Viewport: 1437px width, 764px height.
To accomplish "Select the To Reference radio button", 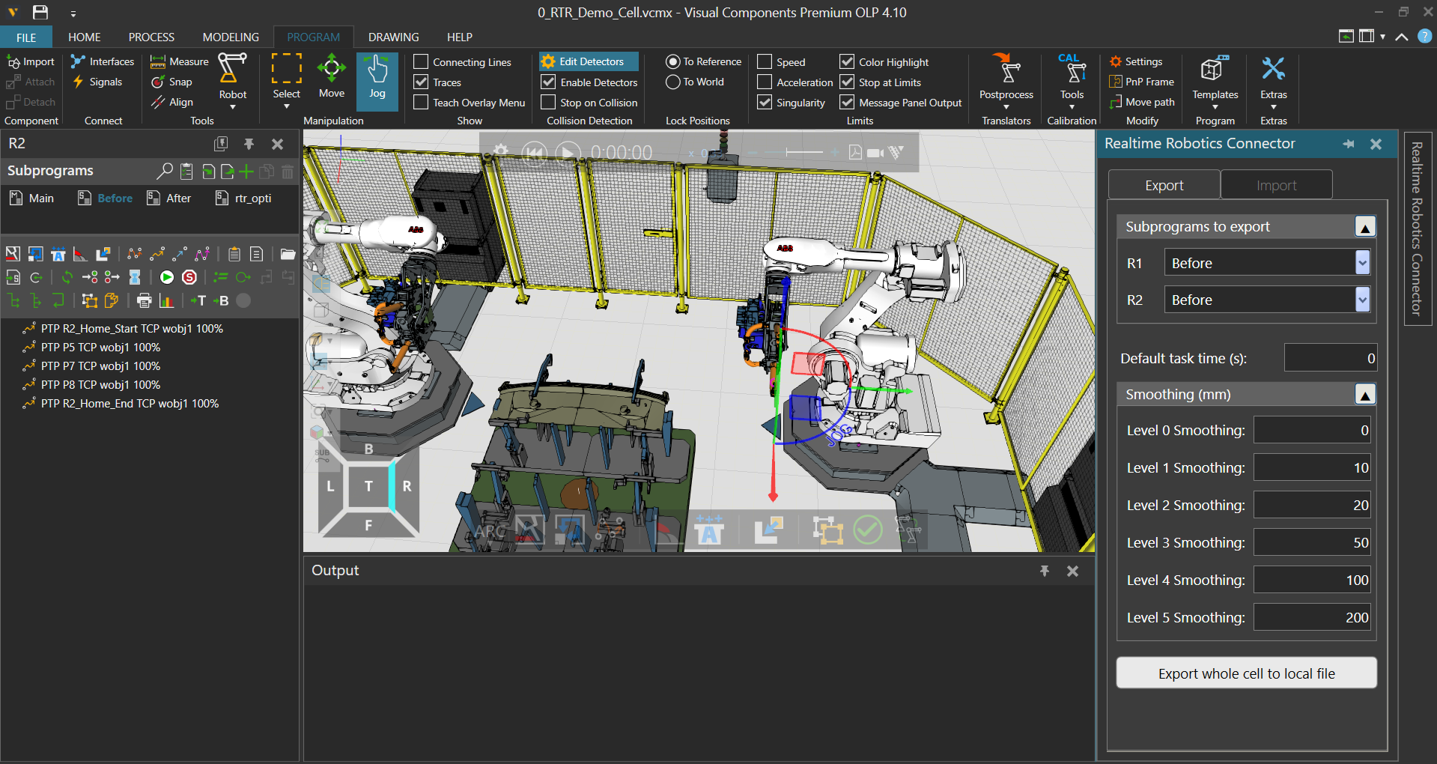I will [673, 61].
